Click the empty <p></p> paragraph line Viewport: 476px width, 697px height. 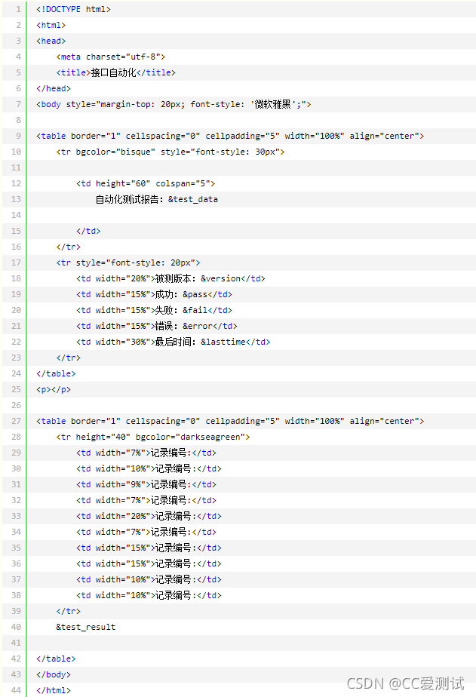click(54, 389)
